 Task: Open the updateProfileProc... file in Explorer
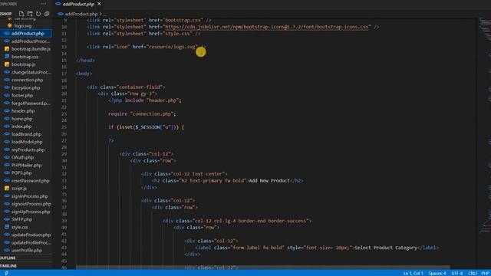click(31, 242)
